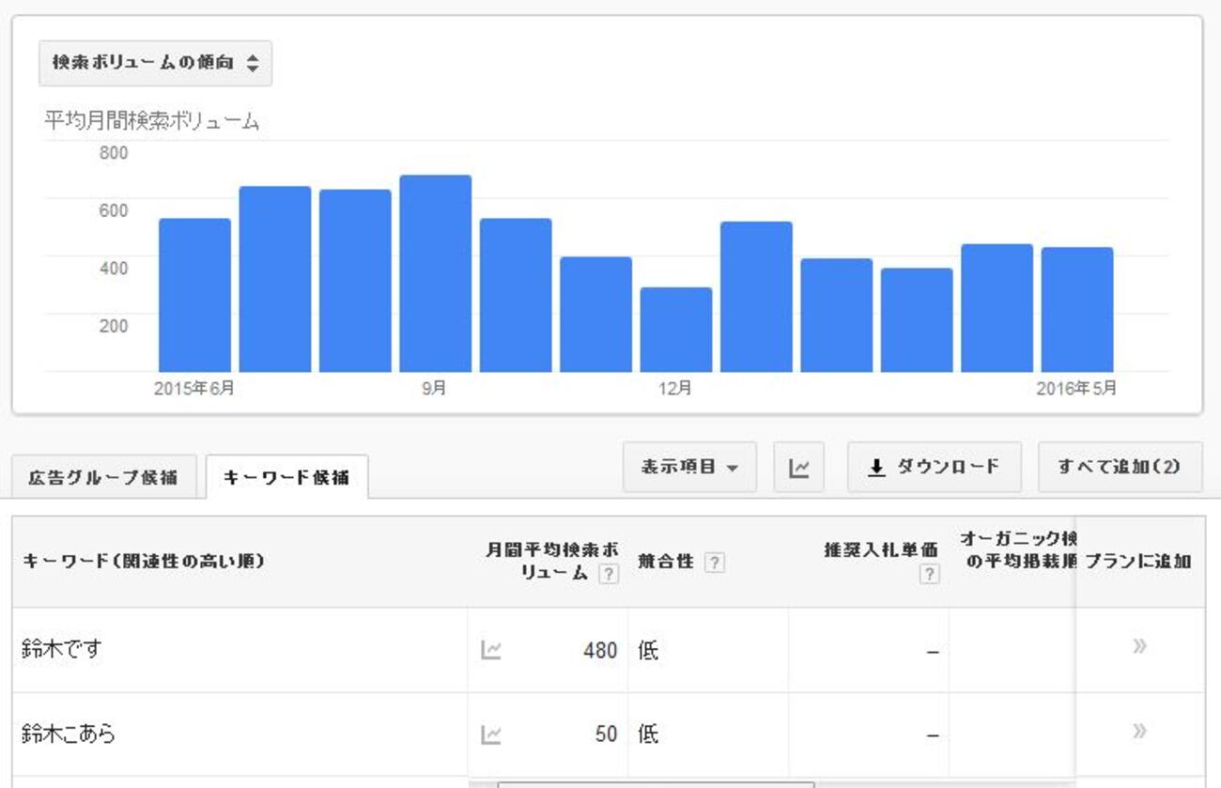The height and width of the screenshot is (788, 1221).
Task: Select the 鈴木です keyword text
Action: [61, 649]
